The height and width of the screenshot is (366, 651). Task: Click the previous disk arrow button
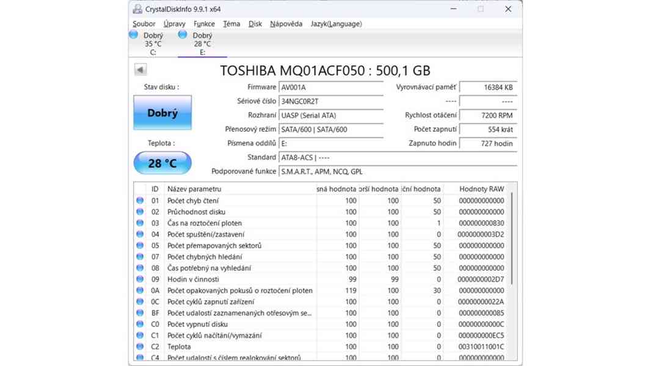pos(140,70)
